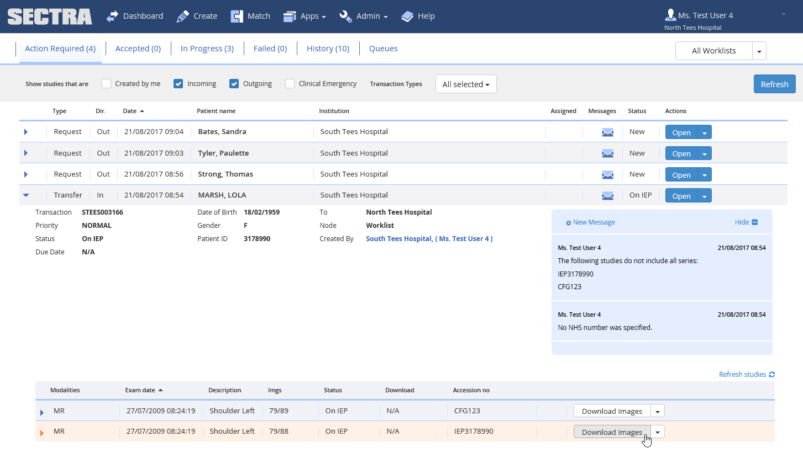Click the Help book icon
The height and width of the screenshot is (453, 803).
[406, 15]
